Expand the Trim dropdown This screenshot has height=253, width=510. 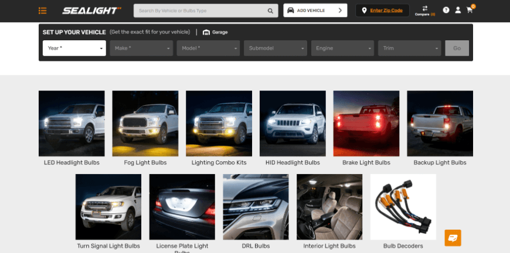410,48
